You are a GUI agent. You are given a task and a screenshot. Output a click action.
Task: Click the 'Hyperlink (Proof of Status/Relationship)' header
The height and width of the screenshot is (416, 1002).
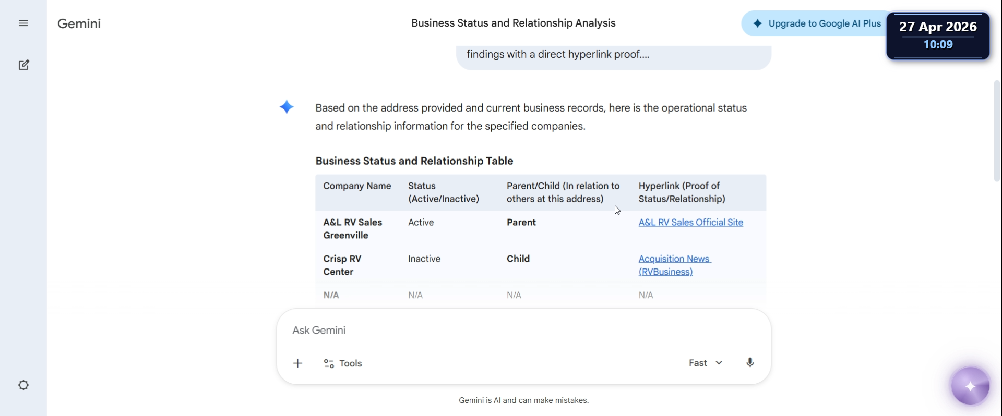pyautogui.click(x=682, y=192)
